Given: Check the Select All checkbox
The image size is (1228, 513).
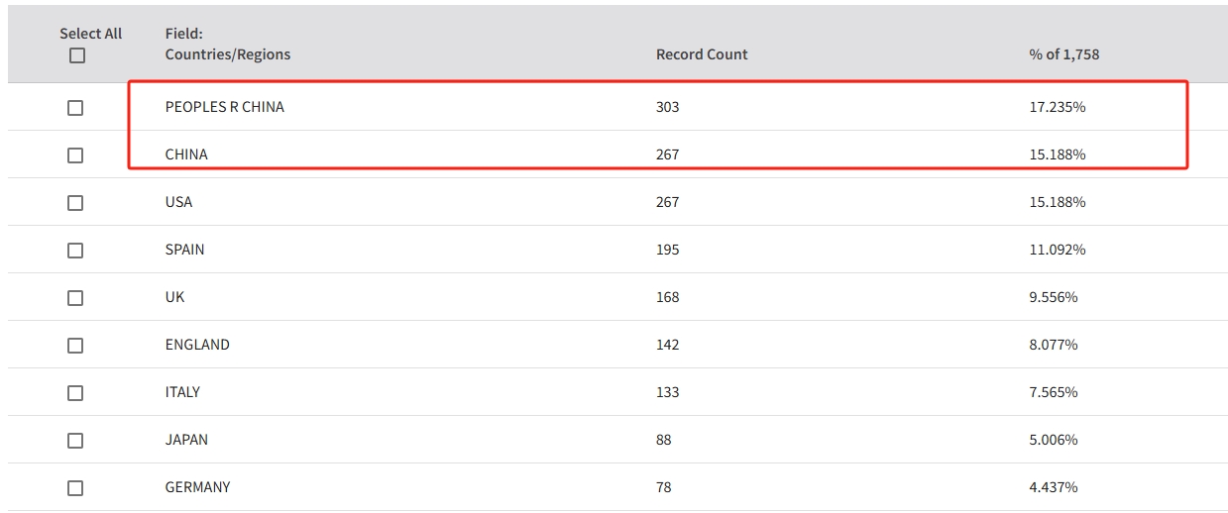Looking at the screenshot, I should 77,56.
